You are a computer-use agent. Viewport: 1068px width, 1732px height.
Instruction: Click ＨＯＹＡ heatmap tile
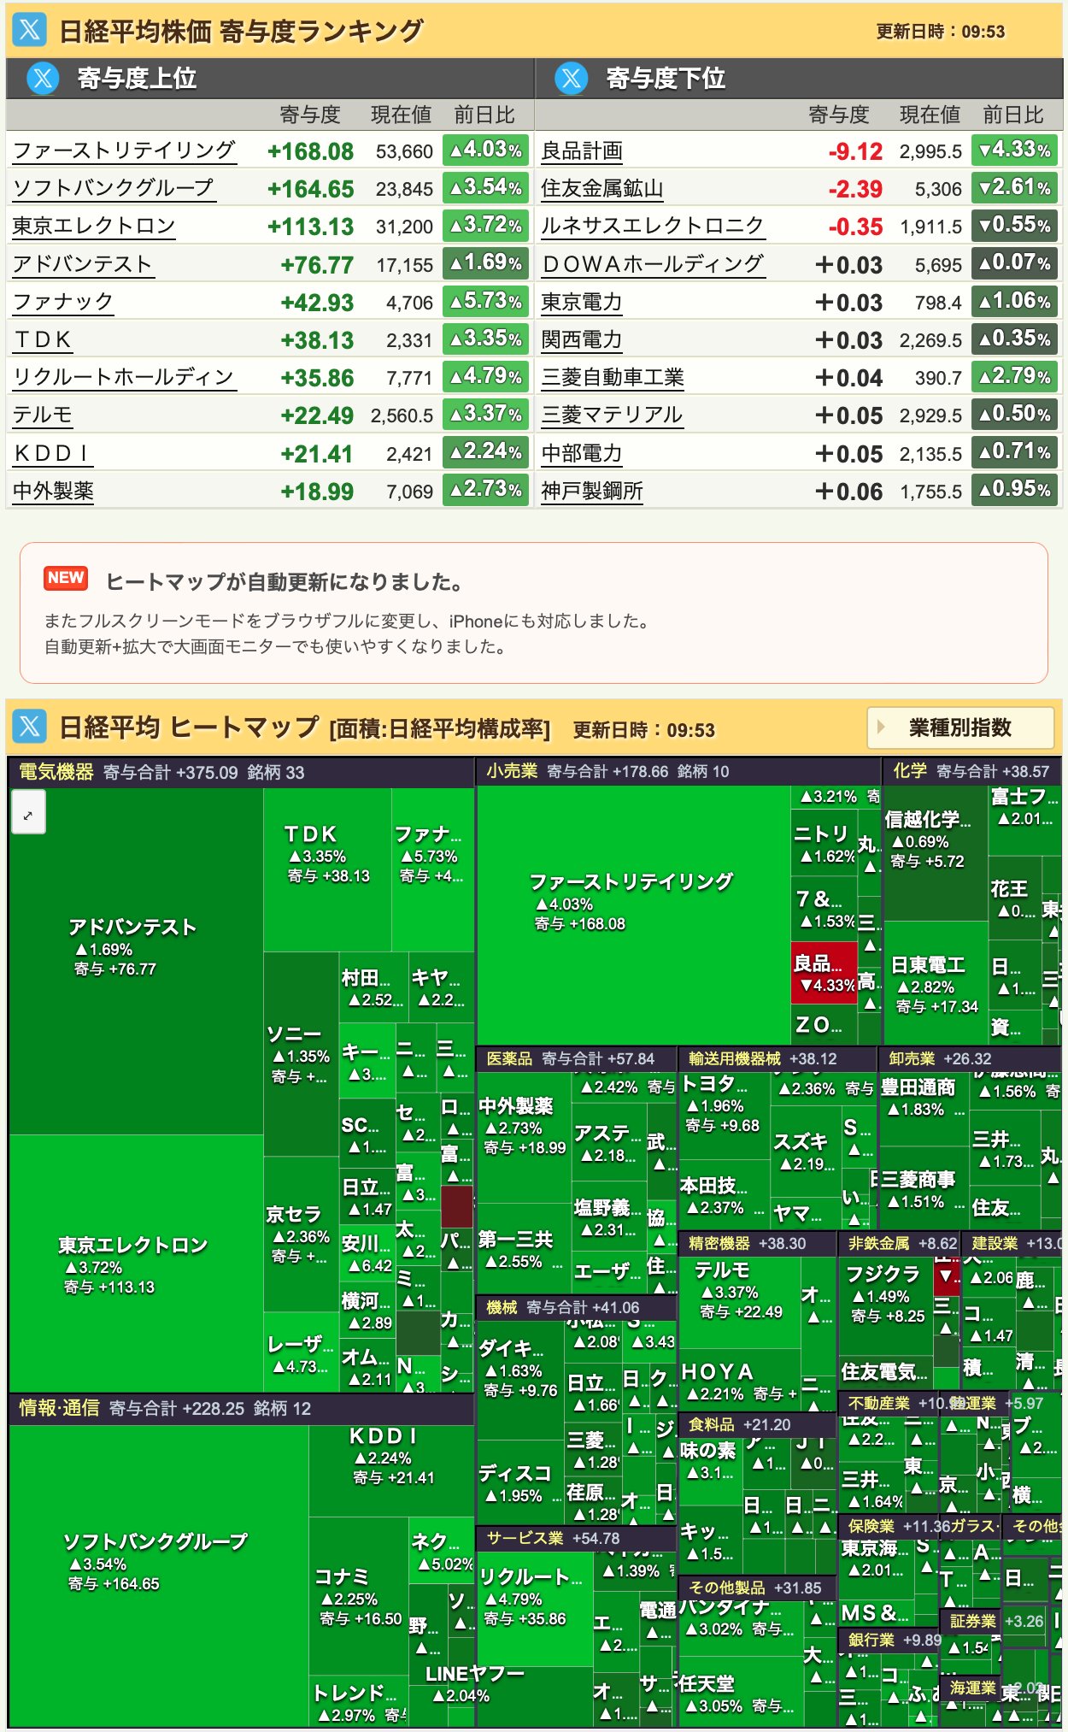[x=740, y=1381]
